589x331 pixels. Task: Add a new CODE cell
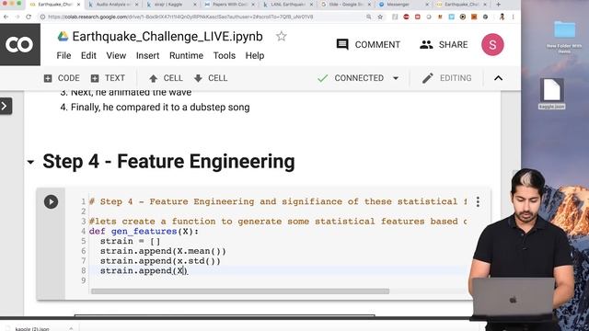(x=62, y=78)
